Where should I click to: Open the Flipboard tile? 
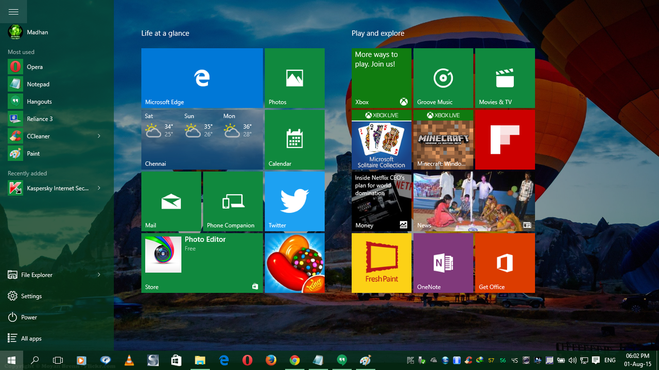pos(505,140)
